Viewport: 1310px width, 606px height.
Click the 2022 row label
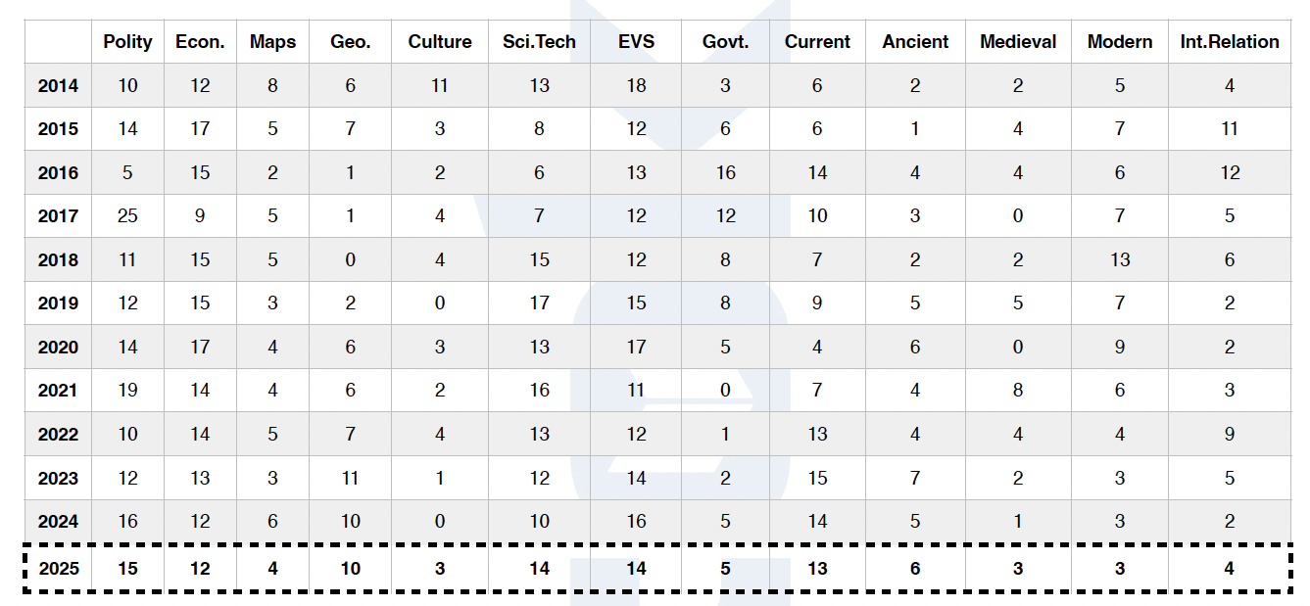point(58,434)
